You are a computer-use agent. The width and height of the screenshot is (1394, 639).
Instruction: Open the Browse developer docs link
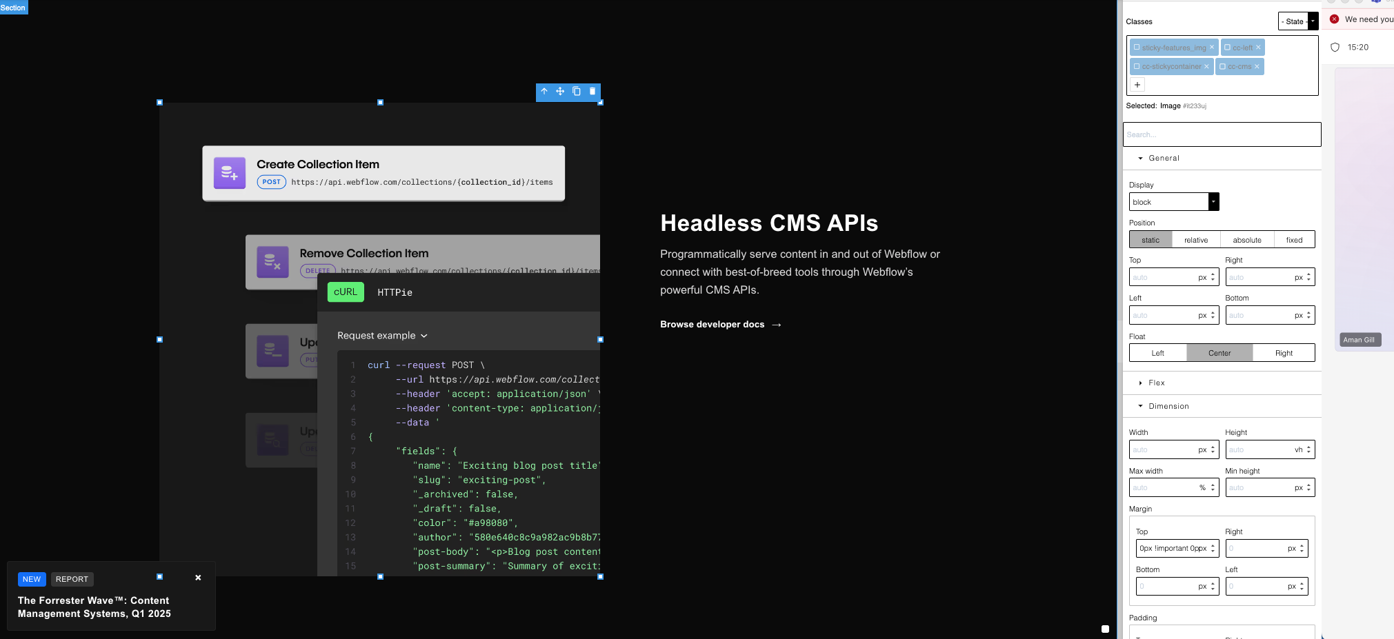[x=721, y=325]
